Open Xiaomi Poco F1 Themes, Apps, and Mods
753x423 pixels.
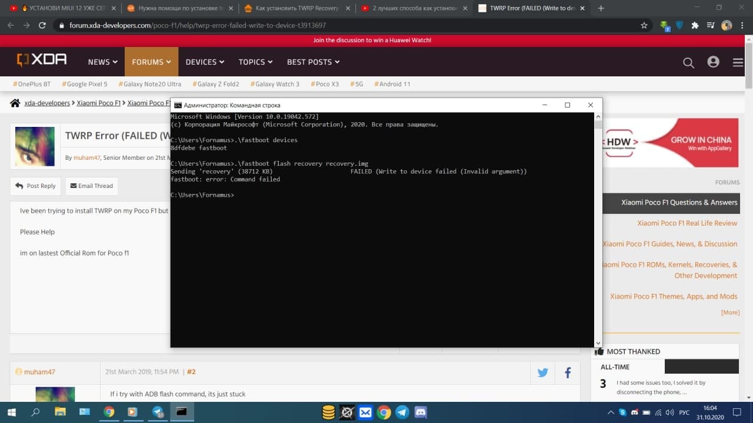pyautogui.click(x=674, y=297)
